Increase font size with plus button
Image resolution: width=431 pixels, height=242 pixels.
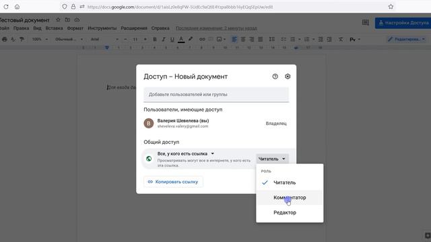tap(145, 40)
